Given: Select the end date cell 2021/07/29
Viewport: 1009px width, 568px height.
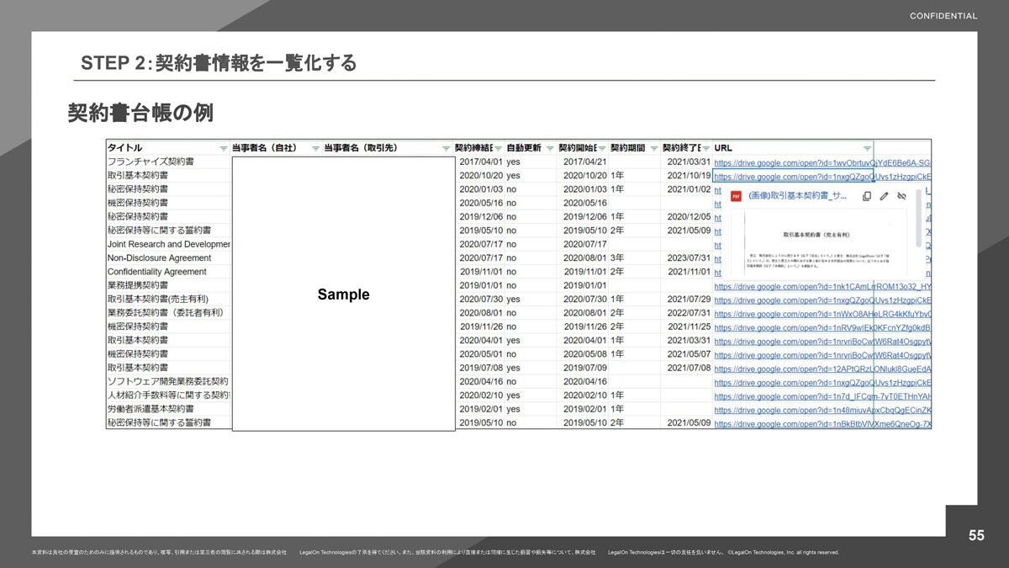Looking at the screenshot, I should [687, 299].
